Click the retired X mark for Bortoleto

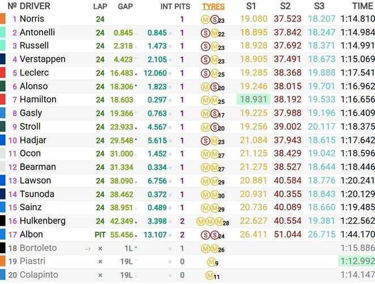100,248
